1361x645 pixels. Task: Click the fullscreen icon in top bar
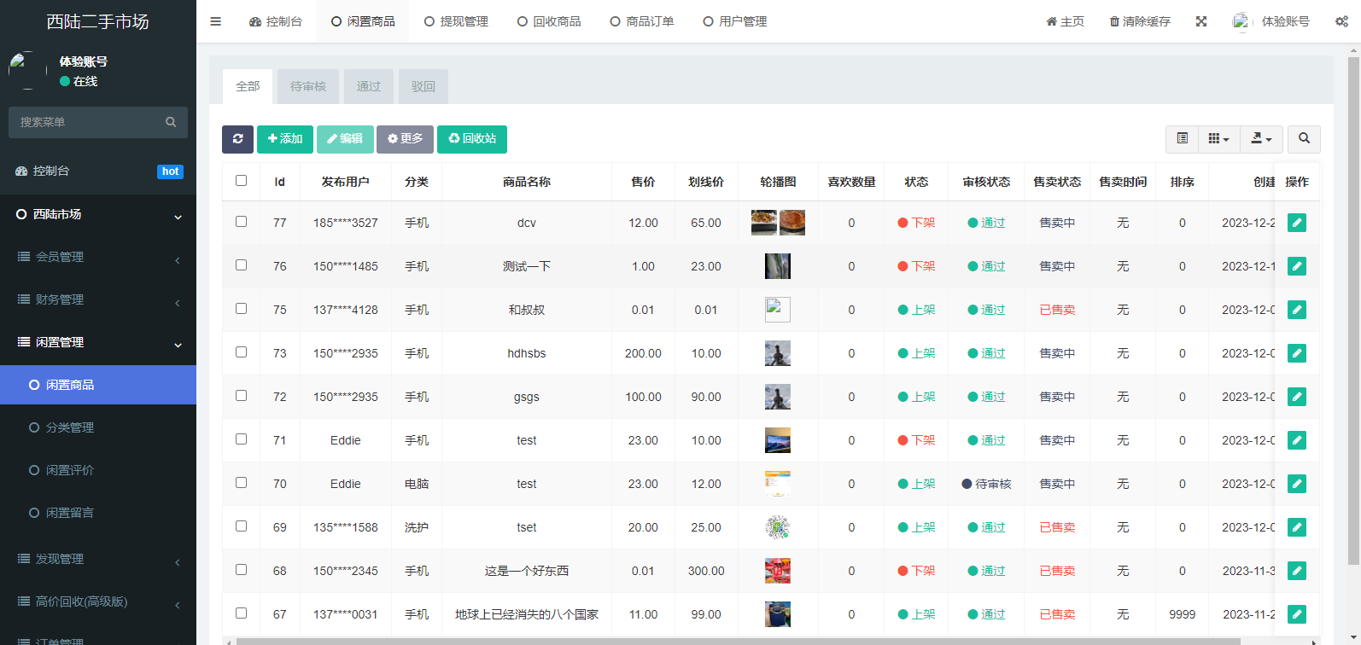click(x=1201, y=21)
